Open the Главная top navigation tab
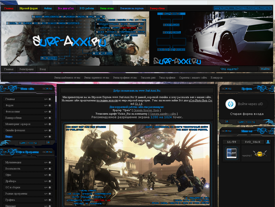275x207 pixels. [9, 8]
